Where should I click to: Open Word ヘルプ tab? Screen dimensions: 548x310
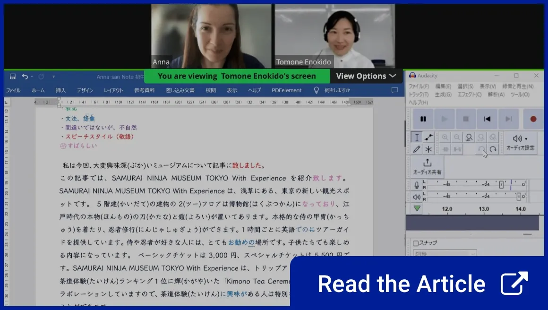[x=255, y=90]
